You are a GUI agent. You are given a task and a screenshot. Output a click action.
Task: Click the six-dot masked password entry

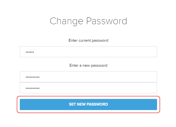[30, 52]
